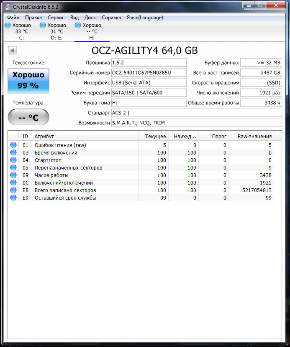Click raw value 1921 in table

[x=265, y=183]
